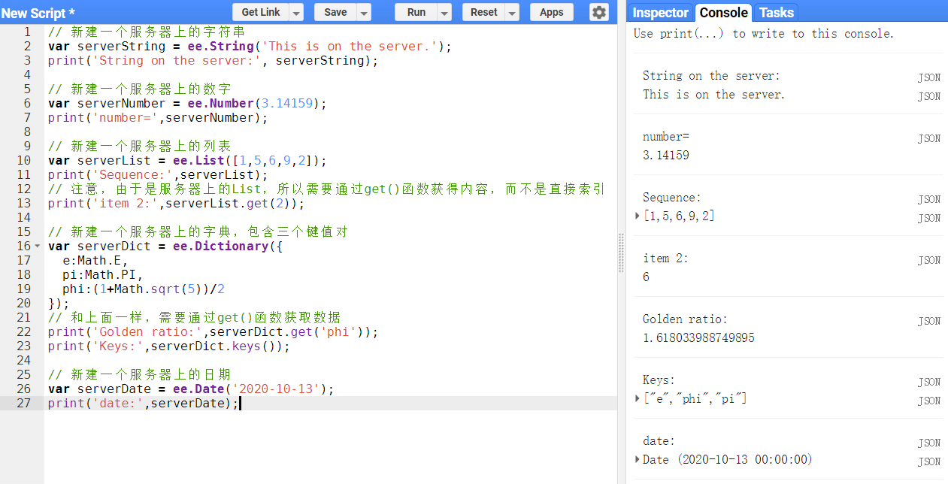Select the Console tab
Screen dimensions: 948x484
(x=723, y=12)
